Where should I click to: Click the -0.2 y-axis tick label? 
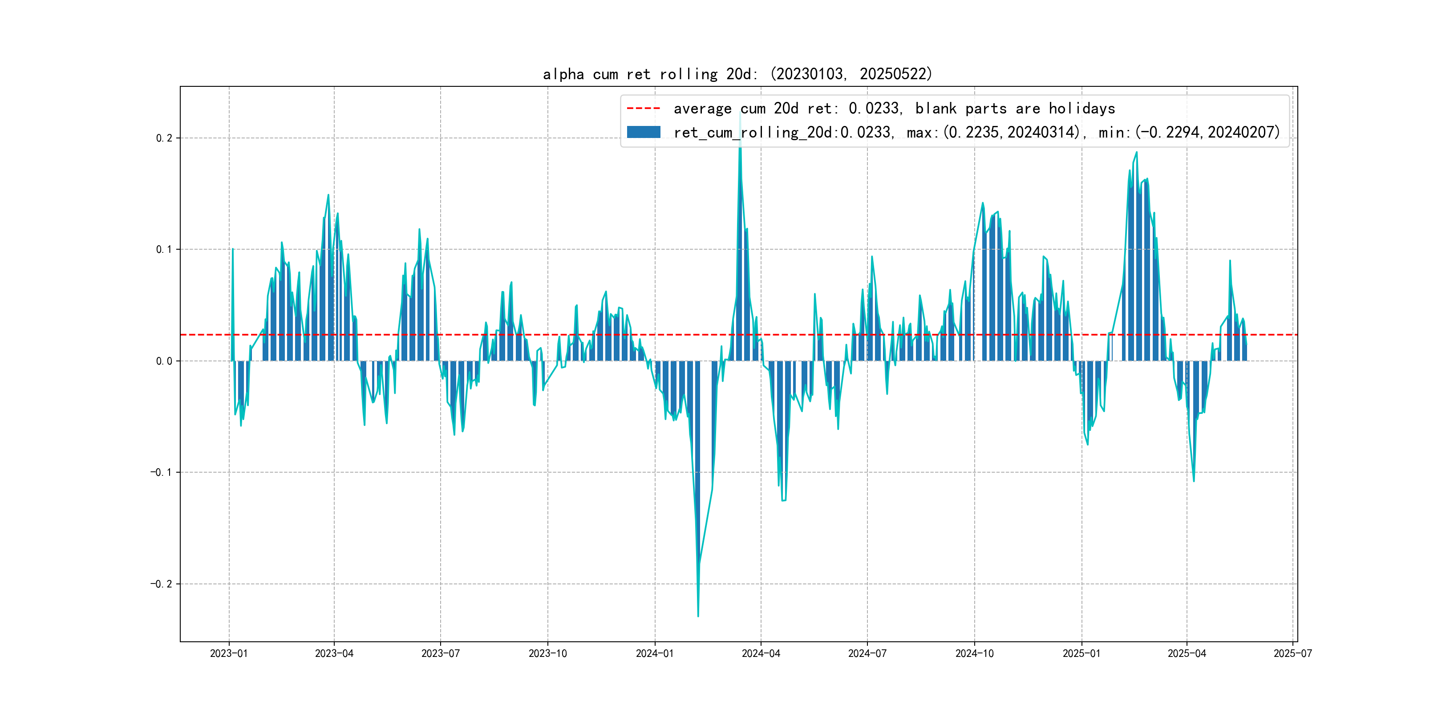[161, 584]
